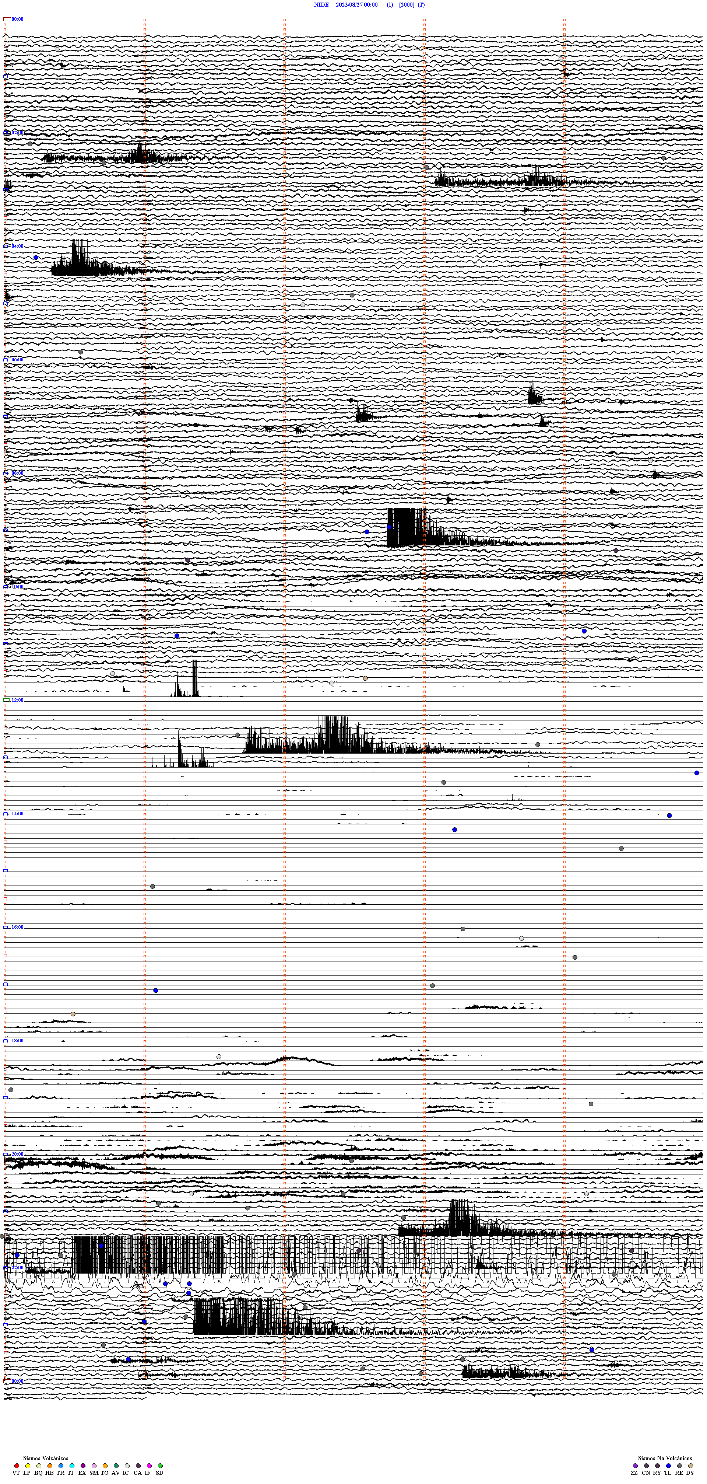Screen dimensions: 707x1484
Task: Click the 'DS' legend label
Action: click(690, 1473)
